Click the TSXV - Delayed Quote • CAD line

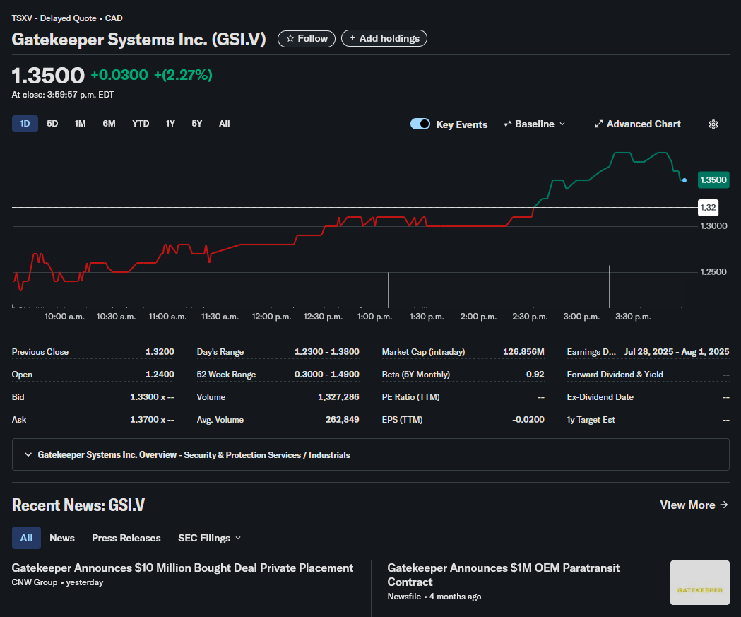pyautogui.click(x=67, y=18)
